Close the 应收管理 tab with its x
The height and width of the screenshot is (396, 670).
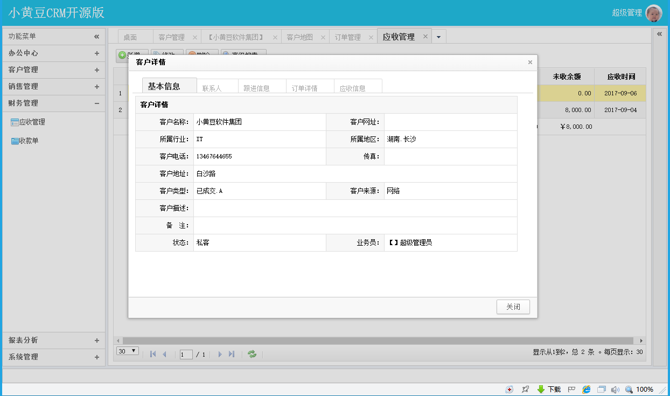425,36
